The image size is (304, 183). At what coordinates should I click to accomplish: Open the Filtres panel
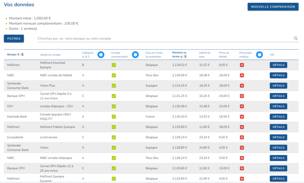pos(14,38)
